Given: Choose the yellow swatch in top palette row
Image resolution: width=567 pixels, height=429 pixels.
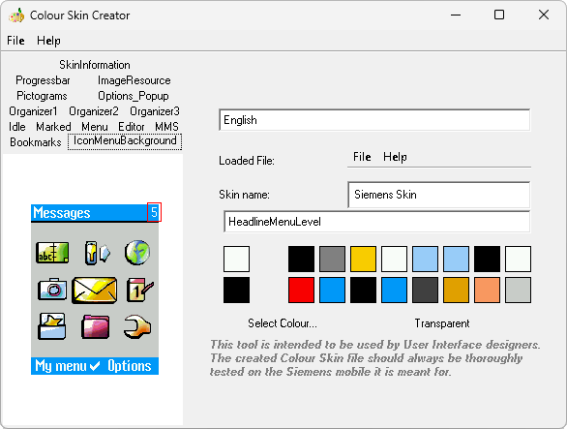Looking at the screenshot, I should click(363, 259).
